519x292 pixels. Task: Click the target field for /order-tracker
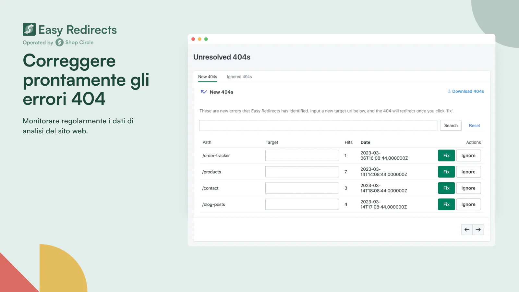[302, 155]
